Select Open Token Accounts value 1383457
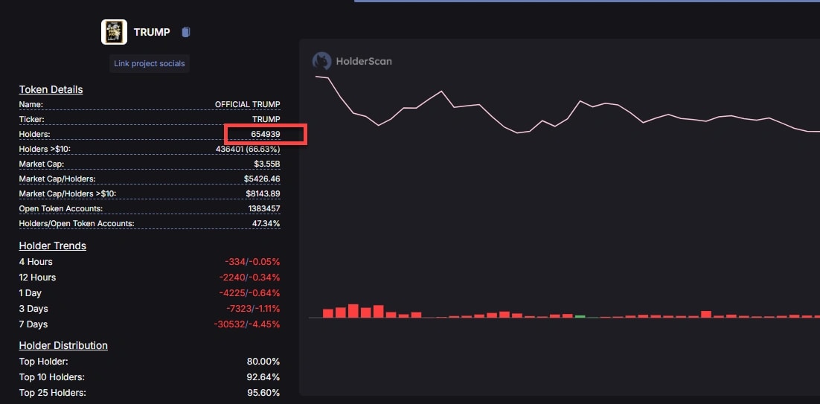820x404 pixels. (x=264, y=208)
